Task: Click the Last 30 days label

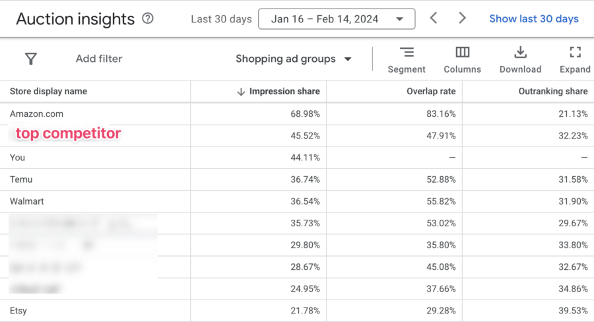Action: click(221, 19)
